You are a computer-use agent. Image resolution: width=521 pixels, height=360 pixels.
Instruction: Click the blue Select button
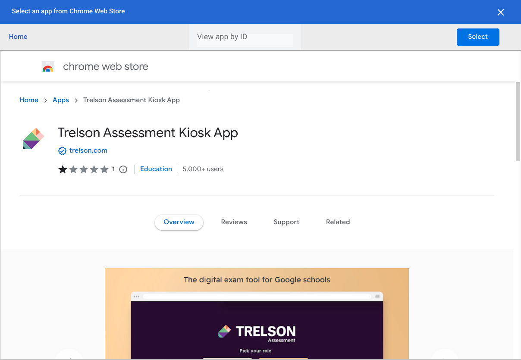(478, 37)
